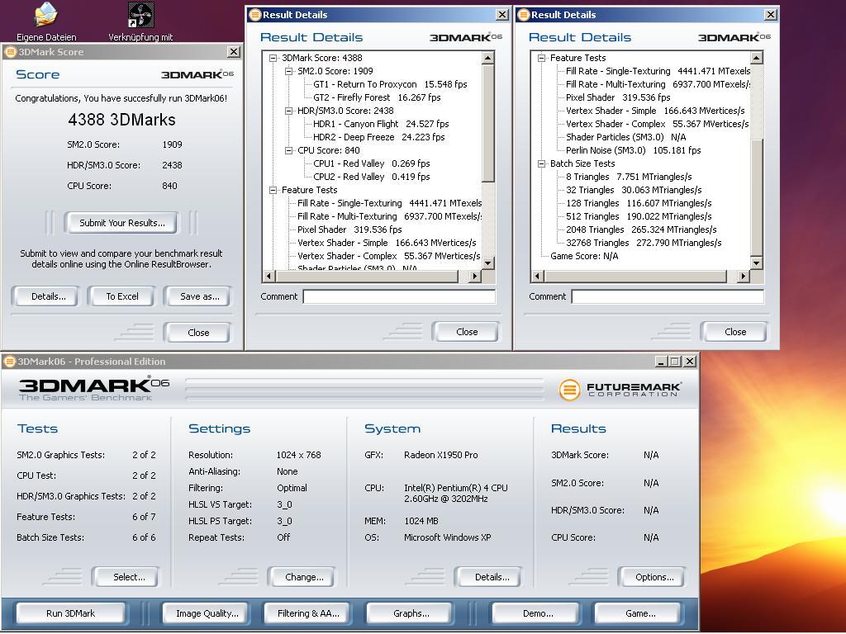Select GT2 - Firefly Forest row

coord(377,97)
